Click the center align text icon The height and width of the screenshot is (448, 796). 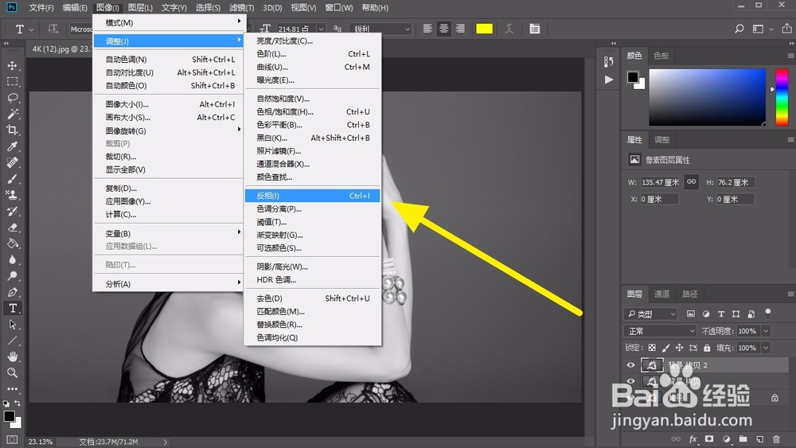coord(444,29)
